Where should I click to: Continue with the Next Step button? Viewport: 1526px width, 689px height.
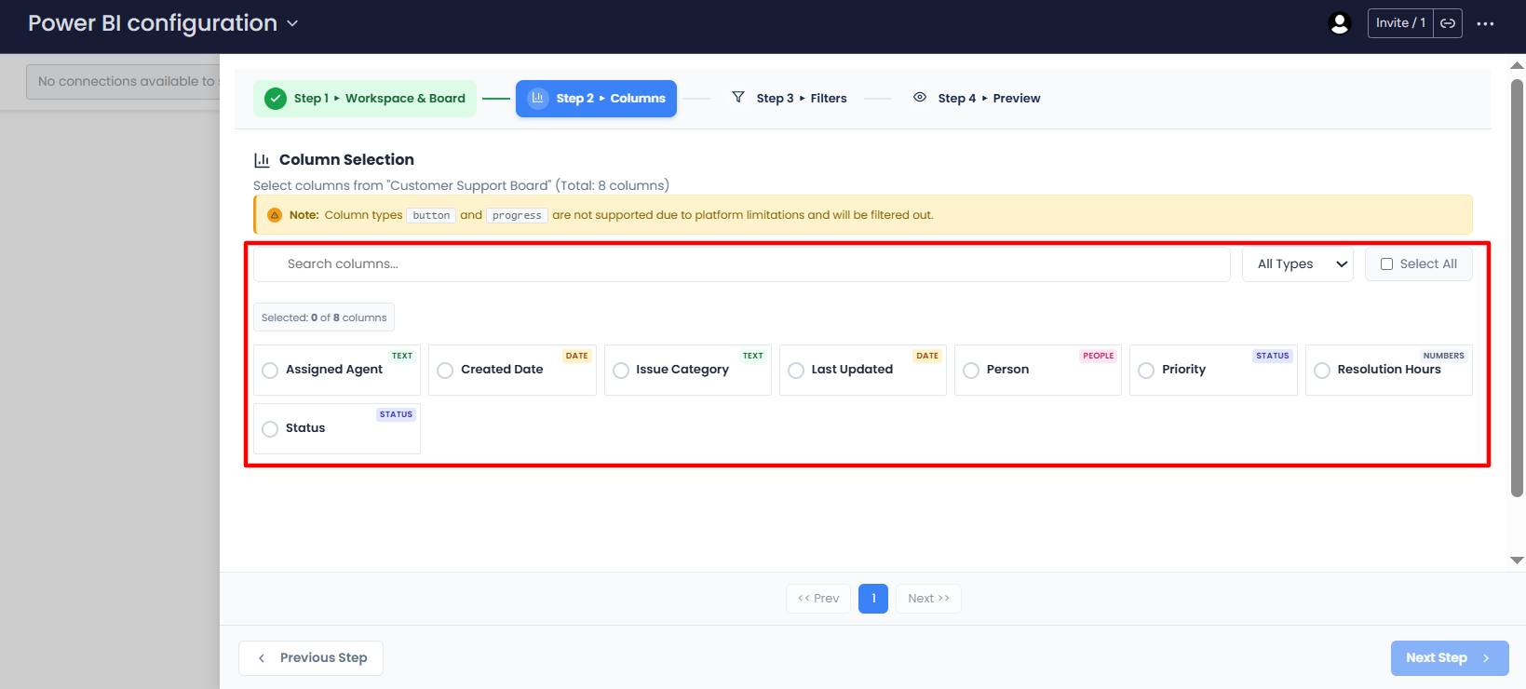[x=1450, y=658]
